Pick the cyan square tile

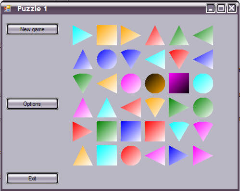pos(107,155)
